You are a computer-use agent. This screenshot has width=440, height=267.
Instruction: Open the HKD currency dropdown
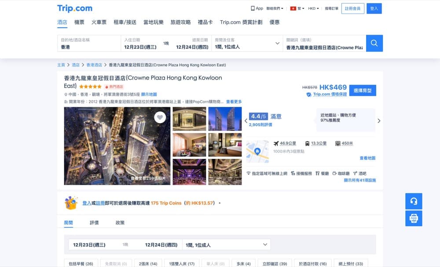click(x=313, y=8)
